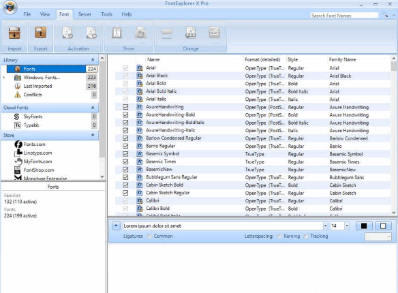Image resolution: width=398 pixels, height=293 pixels.
Task: Collapse the Store section
Action: 93,135
